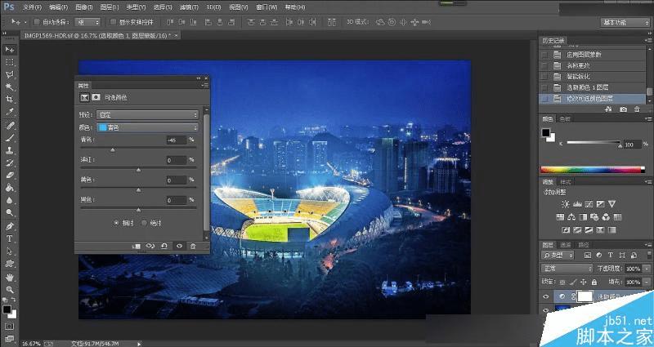This screenshot has width=654, height=347.
Task: Hide the bottom image layer with eye icon
Action: click(x=545, y=310)
